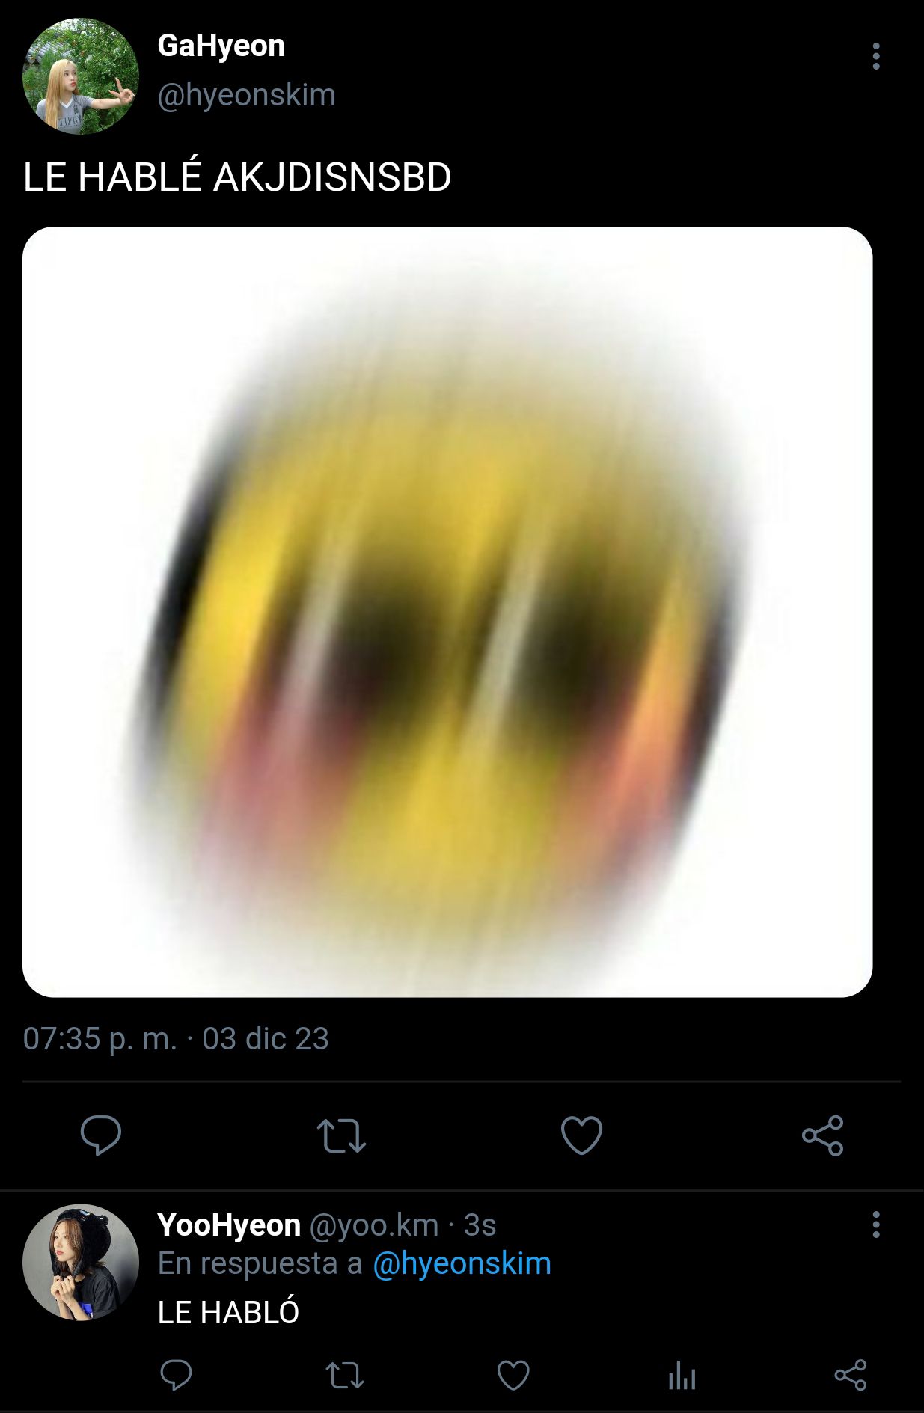This screenshot has height=1413, width=924.
Task: View analytics for YooHyeon's reply
Action: point(682,1375)
